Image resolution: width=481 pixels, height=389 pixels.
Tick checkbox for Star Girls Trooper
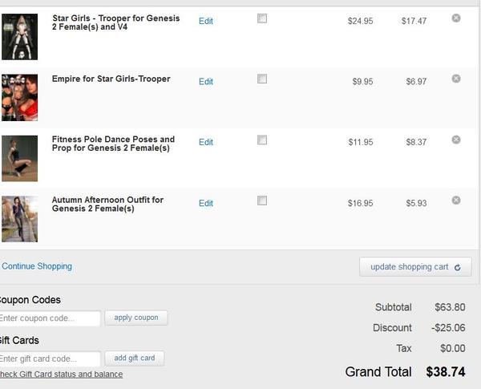(262, 18)
